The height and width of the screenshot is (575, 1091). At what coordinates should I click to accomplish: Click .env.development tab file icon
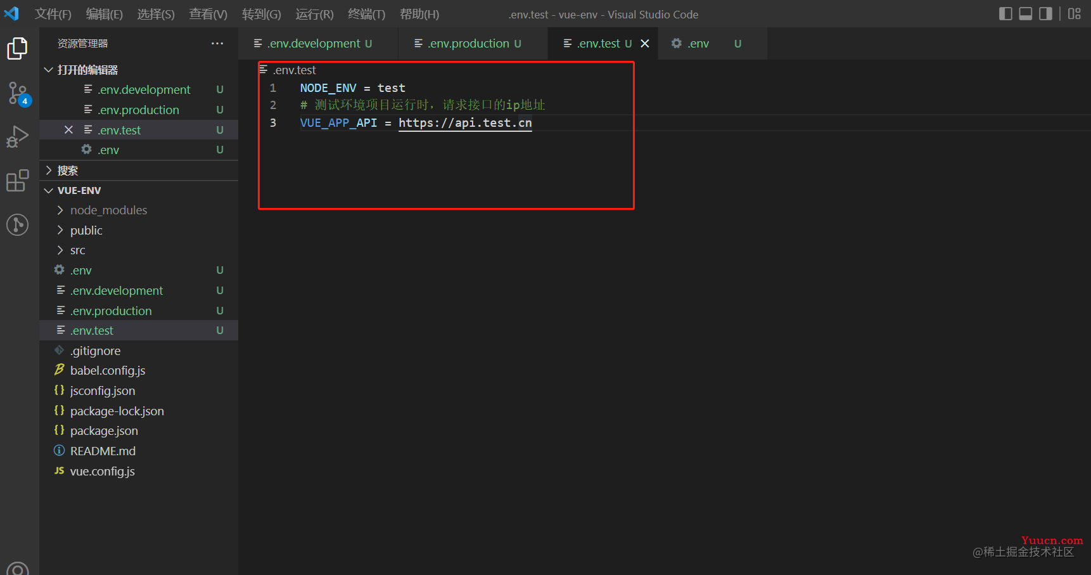click(258, 43)
